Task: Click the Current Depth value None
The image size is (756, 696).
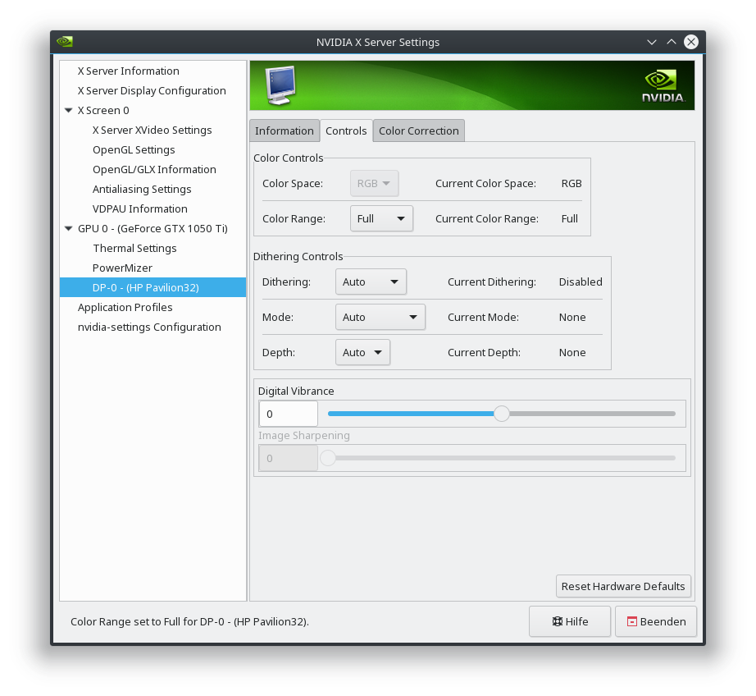Action: click(572, 352)
